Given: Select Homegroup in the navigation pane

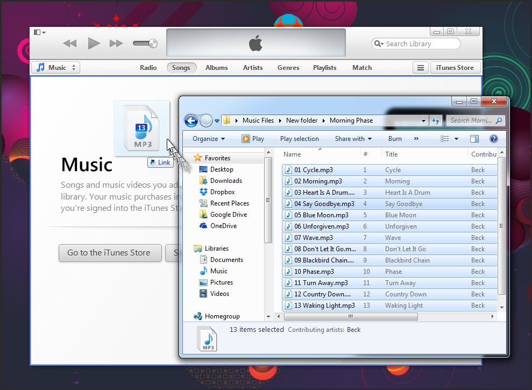Looking at the screenshot, I should [x=222, y=316].
